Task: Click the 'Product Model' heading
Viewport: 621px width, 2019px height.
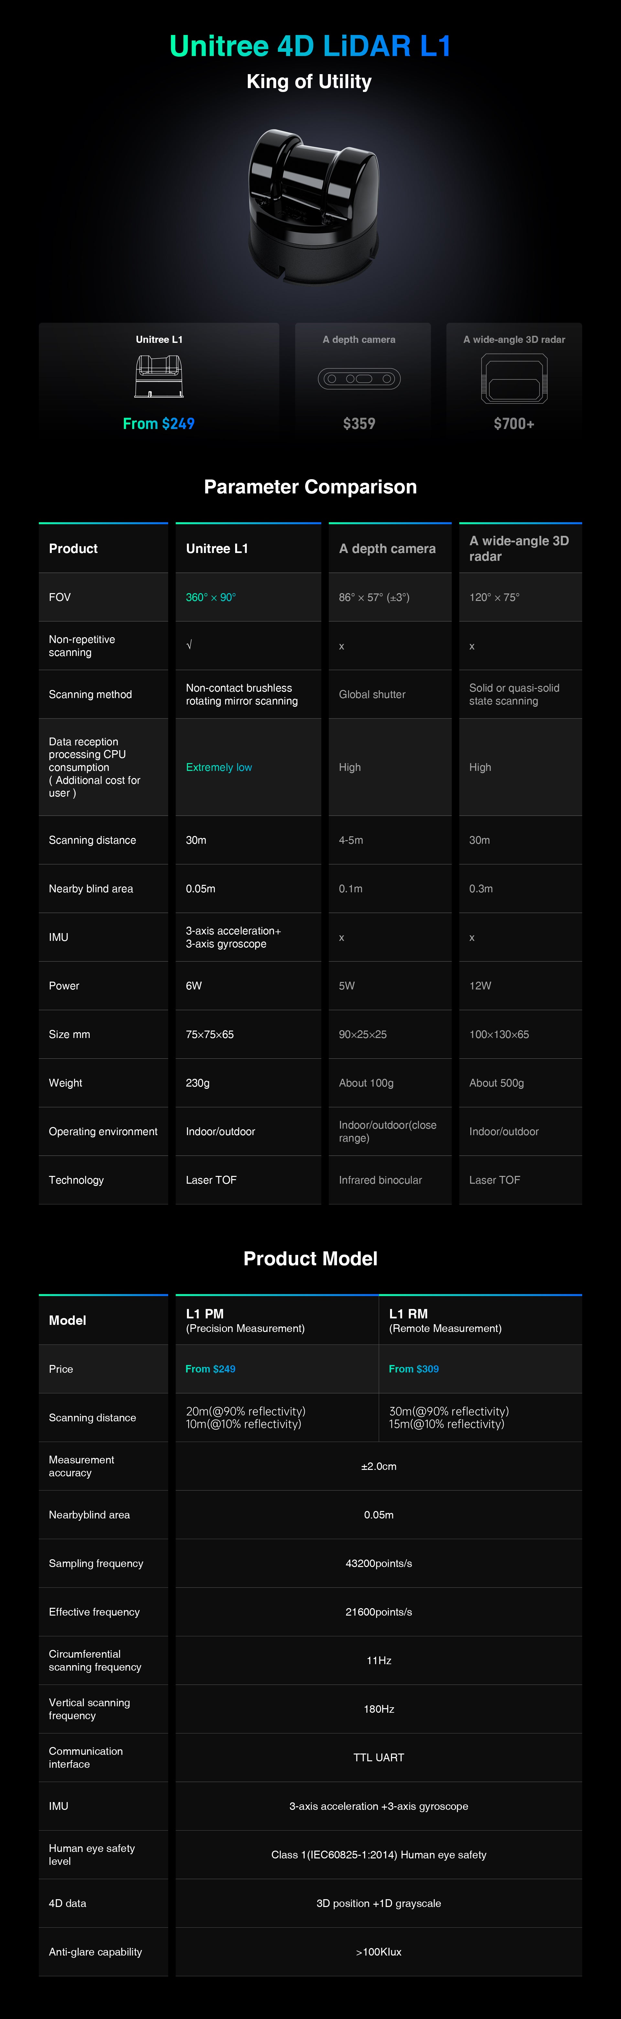Action: 310,1259
